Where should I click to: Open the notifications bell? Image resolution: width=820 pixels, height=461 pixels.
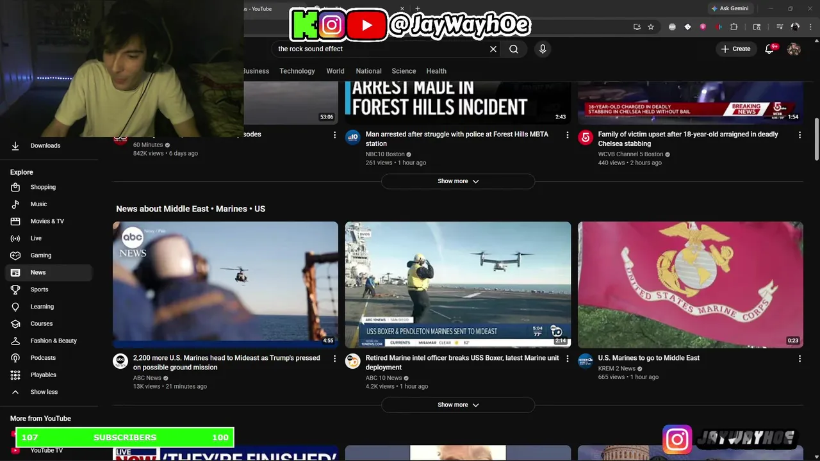(770, 49)
